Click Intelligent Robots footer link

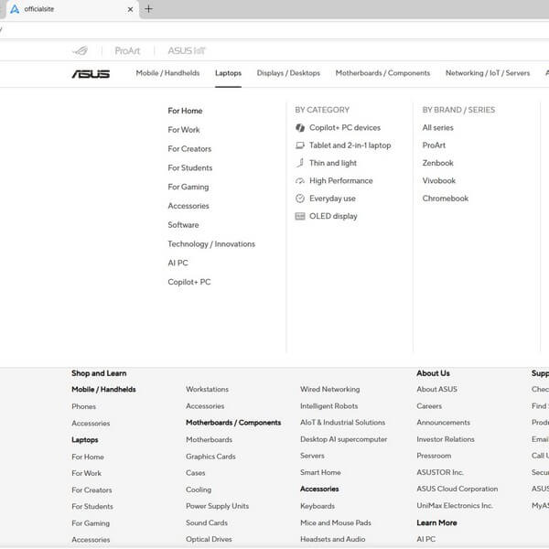click(x=329, y=406)
